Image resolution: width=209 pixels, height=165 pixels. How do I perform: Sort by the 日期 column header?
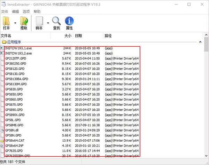coord(88,36)
